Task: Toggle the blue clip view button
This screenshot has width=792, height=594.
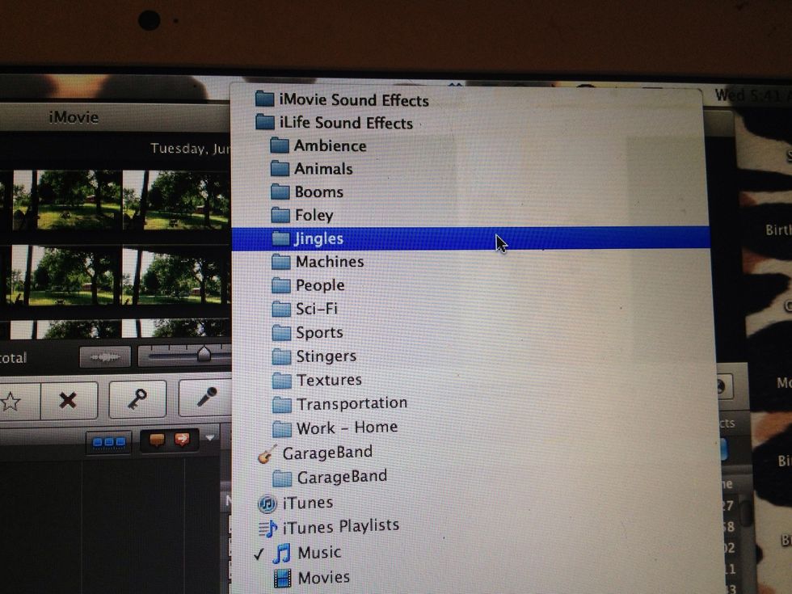Action: [108, 443]
